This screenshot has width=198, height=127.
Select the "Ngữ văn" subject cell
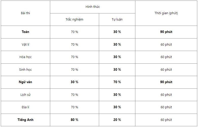[x=25, y=82]
